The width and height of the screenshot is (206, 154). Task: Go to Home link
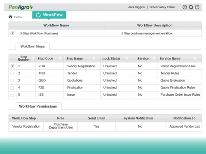click(x=18, y=17)
